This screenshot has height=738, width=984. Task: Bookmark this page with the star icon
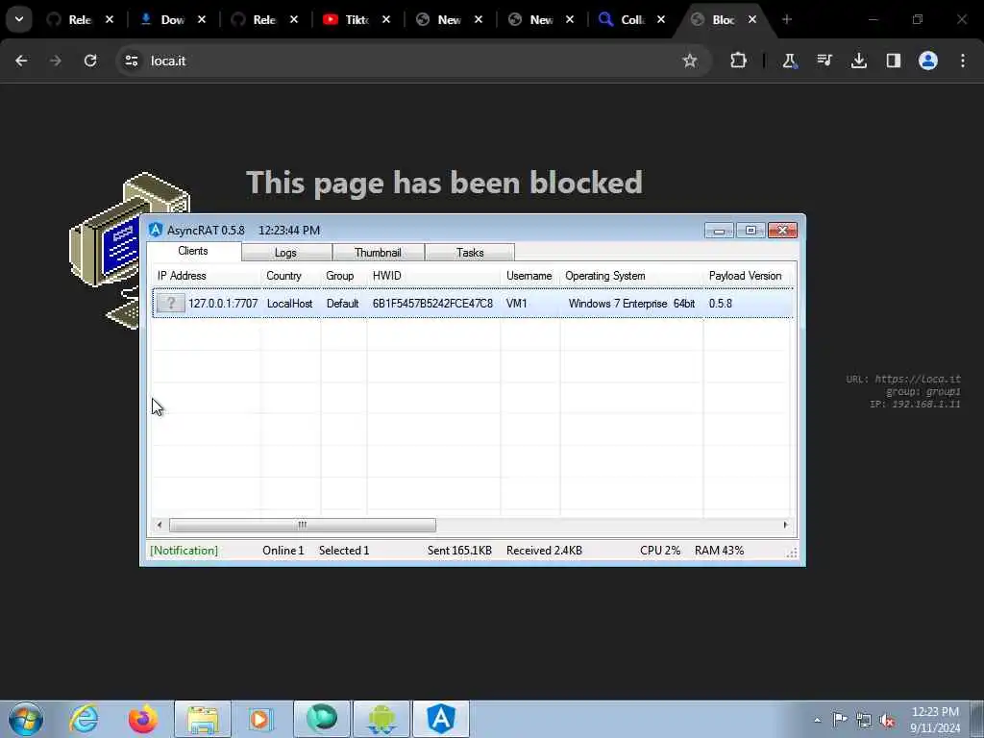pos(690,61)
